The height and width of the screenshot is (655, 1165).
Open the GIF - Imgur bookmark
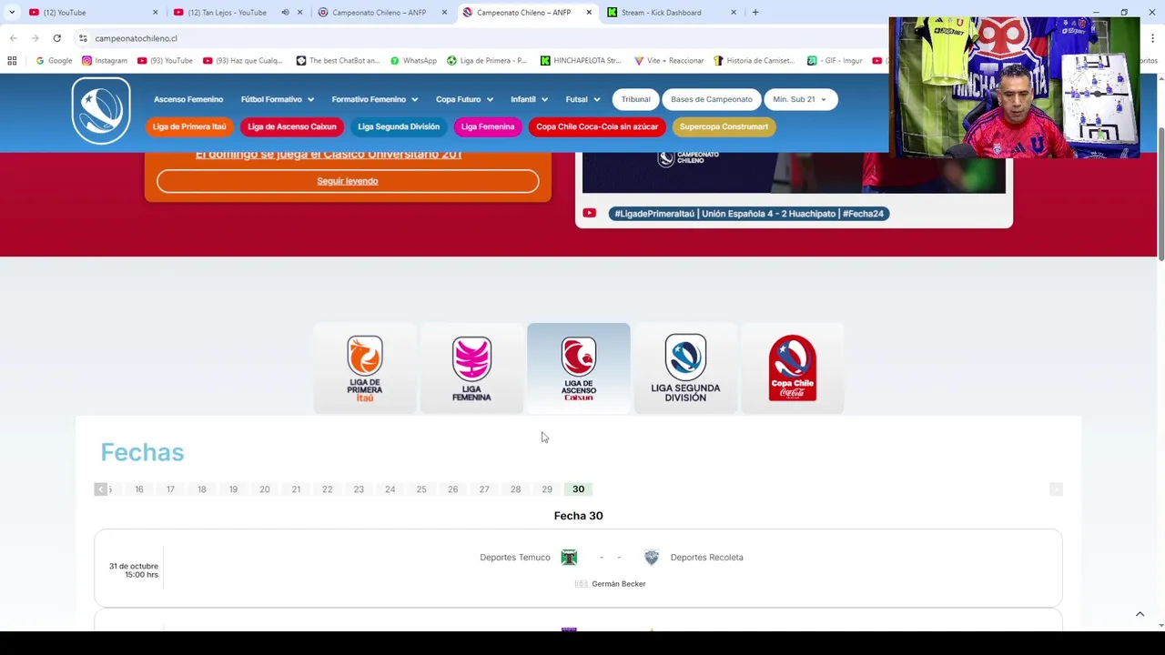[835, 61]
